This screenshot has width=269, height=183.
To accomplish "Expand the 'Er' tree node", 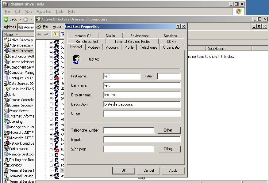I will [51, 68].
